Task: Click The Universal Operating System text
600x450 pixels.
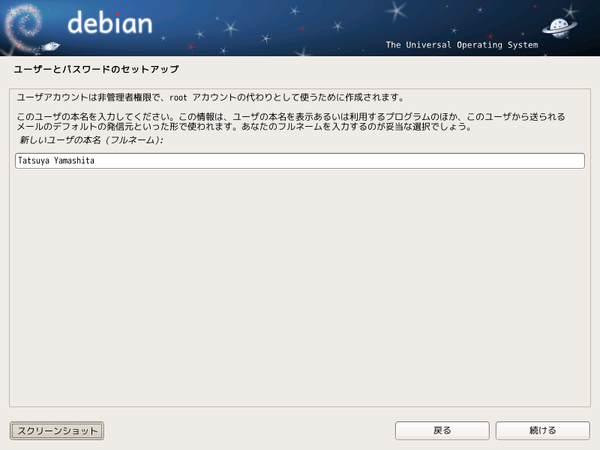Action: 462,45
